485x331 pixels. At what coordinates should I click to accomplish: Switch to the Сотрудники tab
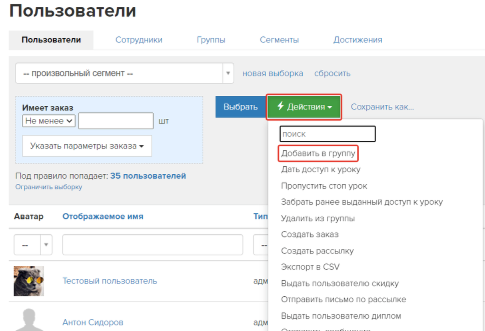139,40
